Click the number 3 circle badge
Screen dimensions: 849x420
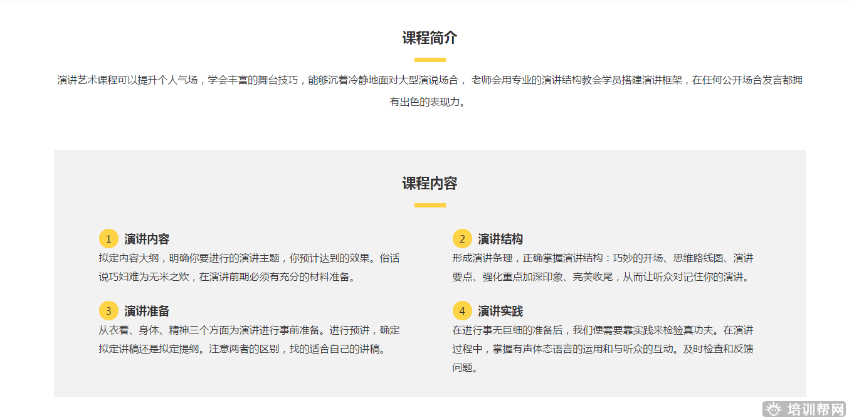(108, 311)
